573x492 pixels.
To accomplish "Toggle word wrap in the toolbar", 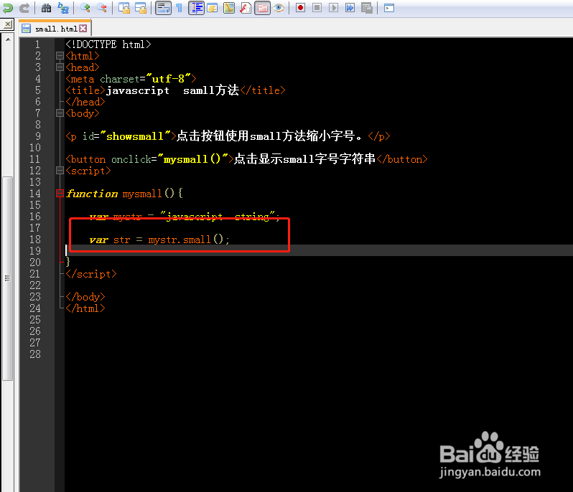I will pyautogui.click(x=163, y=8).
